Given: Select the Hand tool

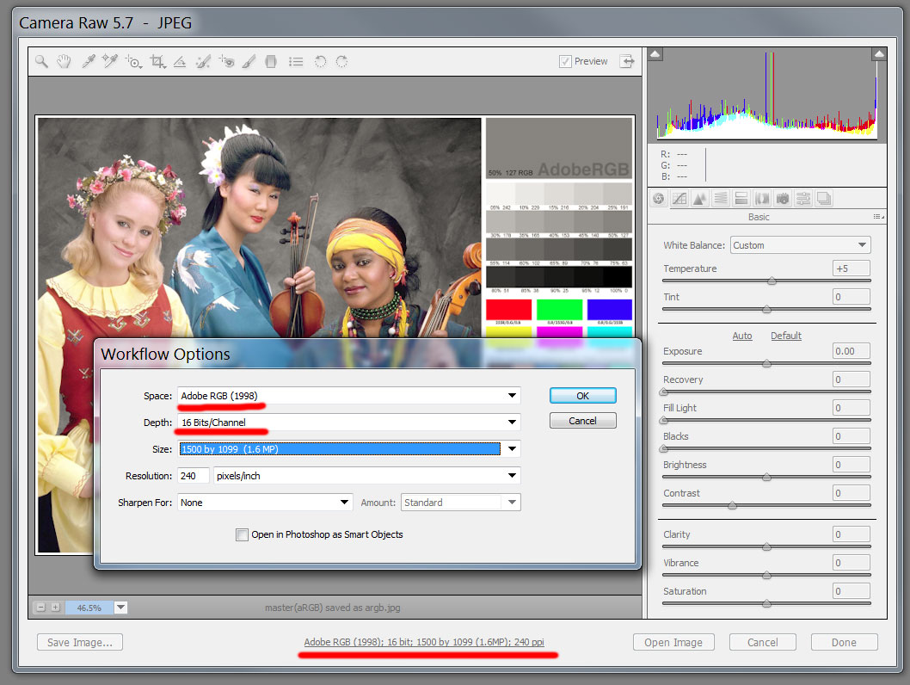Looking at the screenshot, I should (x=64, y=62).
